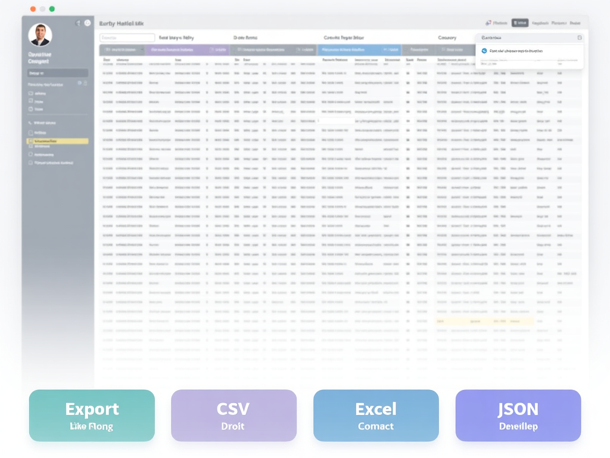Open the purple column header filter dropdown

(211, 49)
